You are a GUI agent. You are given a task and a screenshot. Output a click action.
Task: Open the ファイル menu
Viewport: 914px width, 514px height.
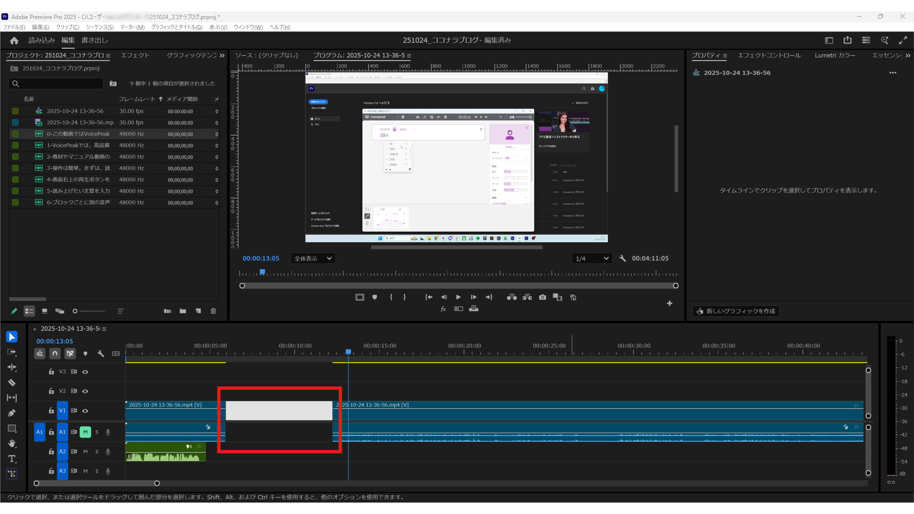tap(14, 27)
